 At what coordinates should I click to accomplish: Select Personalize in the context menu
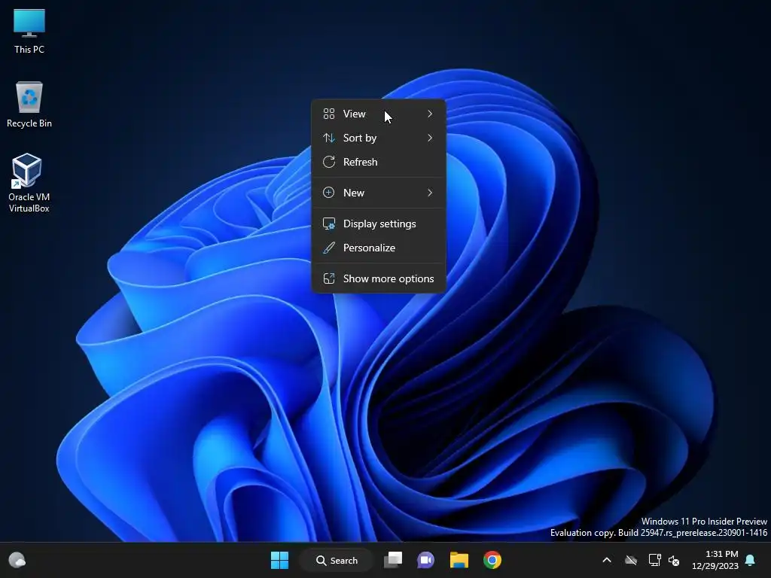(x=378, y=248)
